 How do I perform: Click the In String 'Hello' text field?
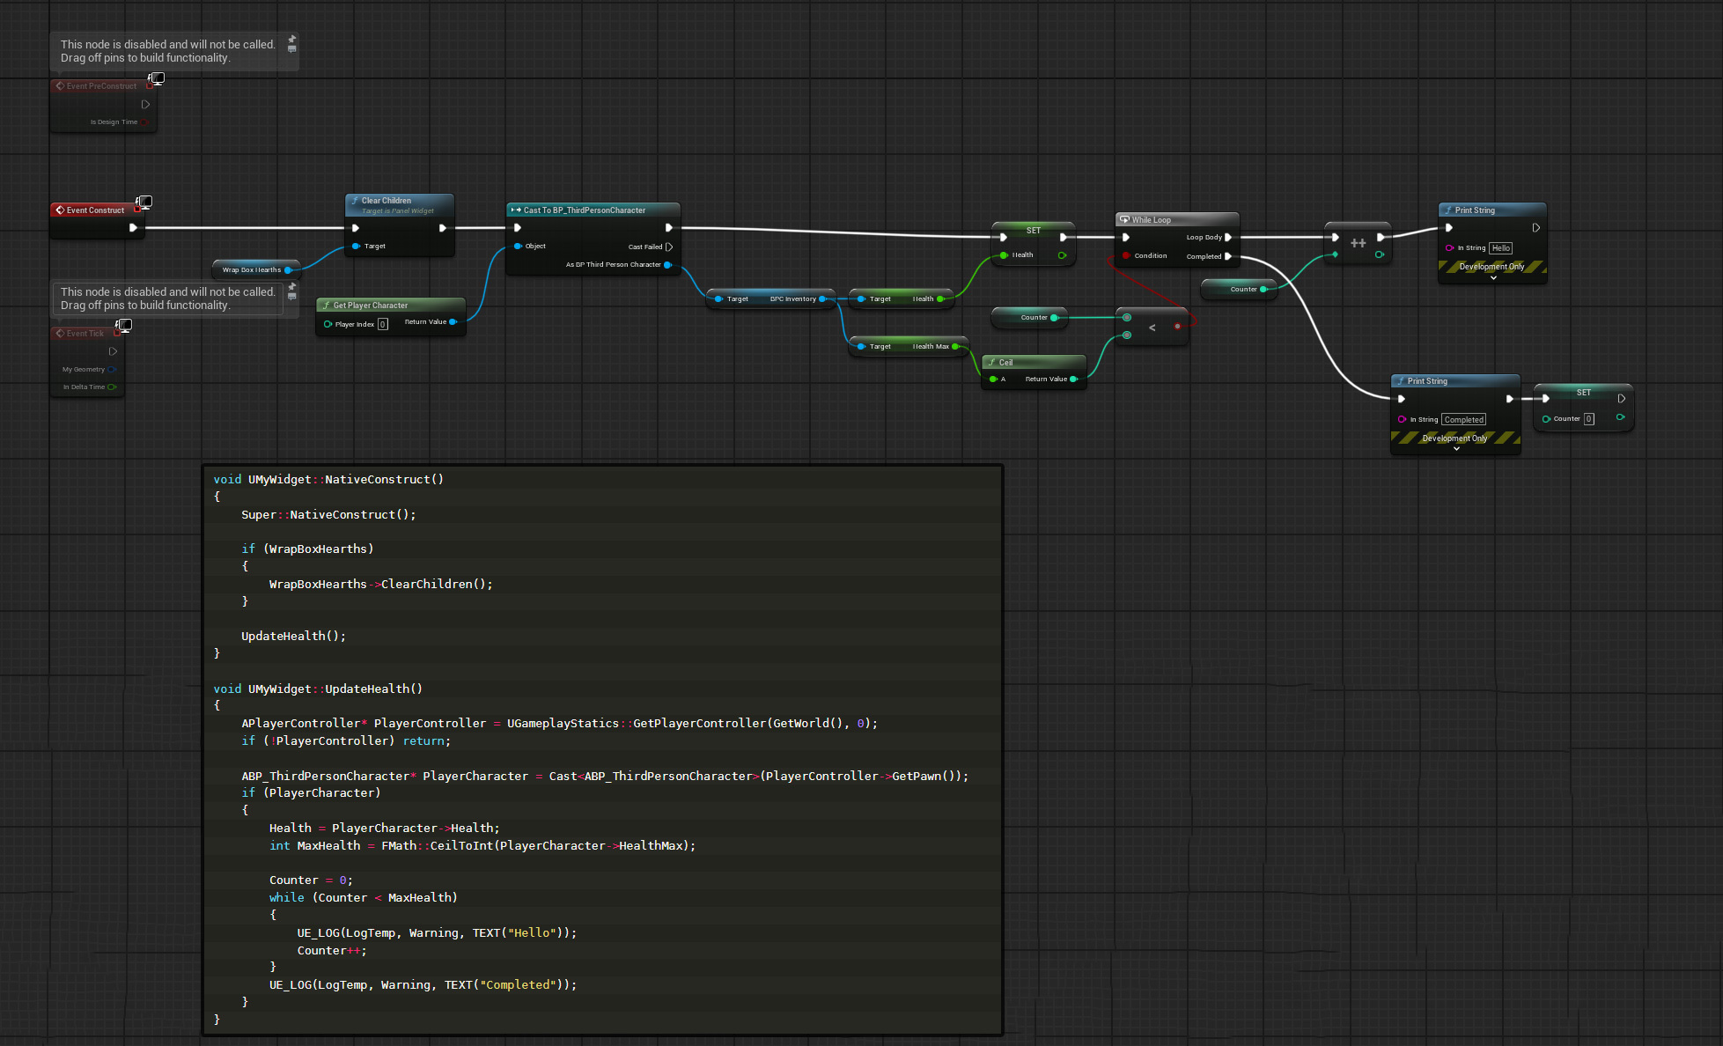[x=1501, y=248]
